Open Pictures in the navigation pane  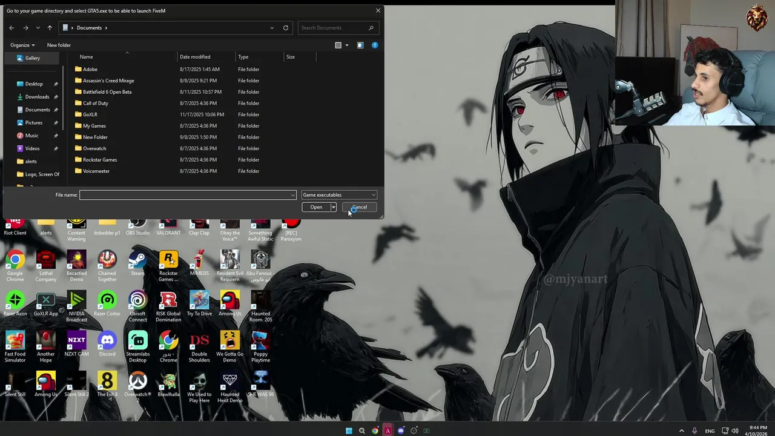coord(34,123)
